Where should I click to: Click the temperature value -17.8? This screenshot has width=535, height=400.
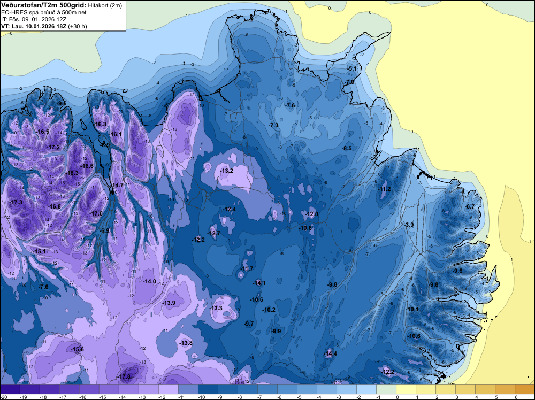[124, 377]
